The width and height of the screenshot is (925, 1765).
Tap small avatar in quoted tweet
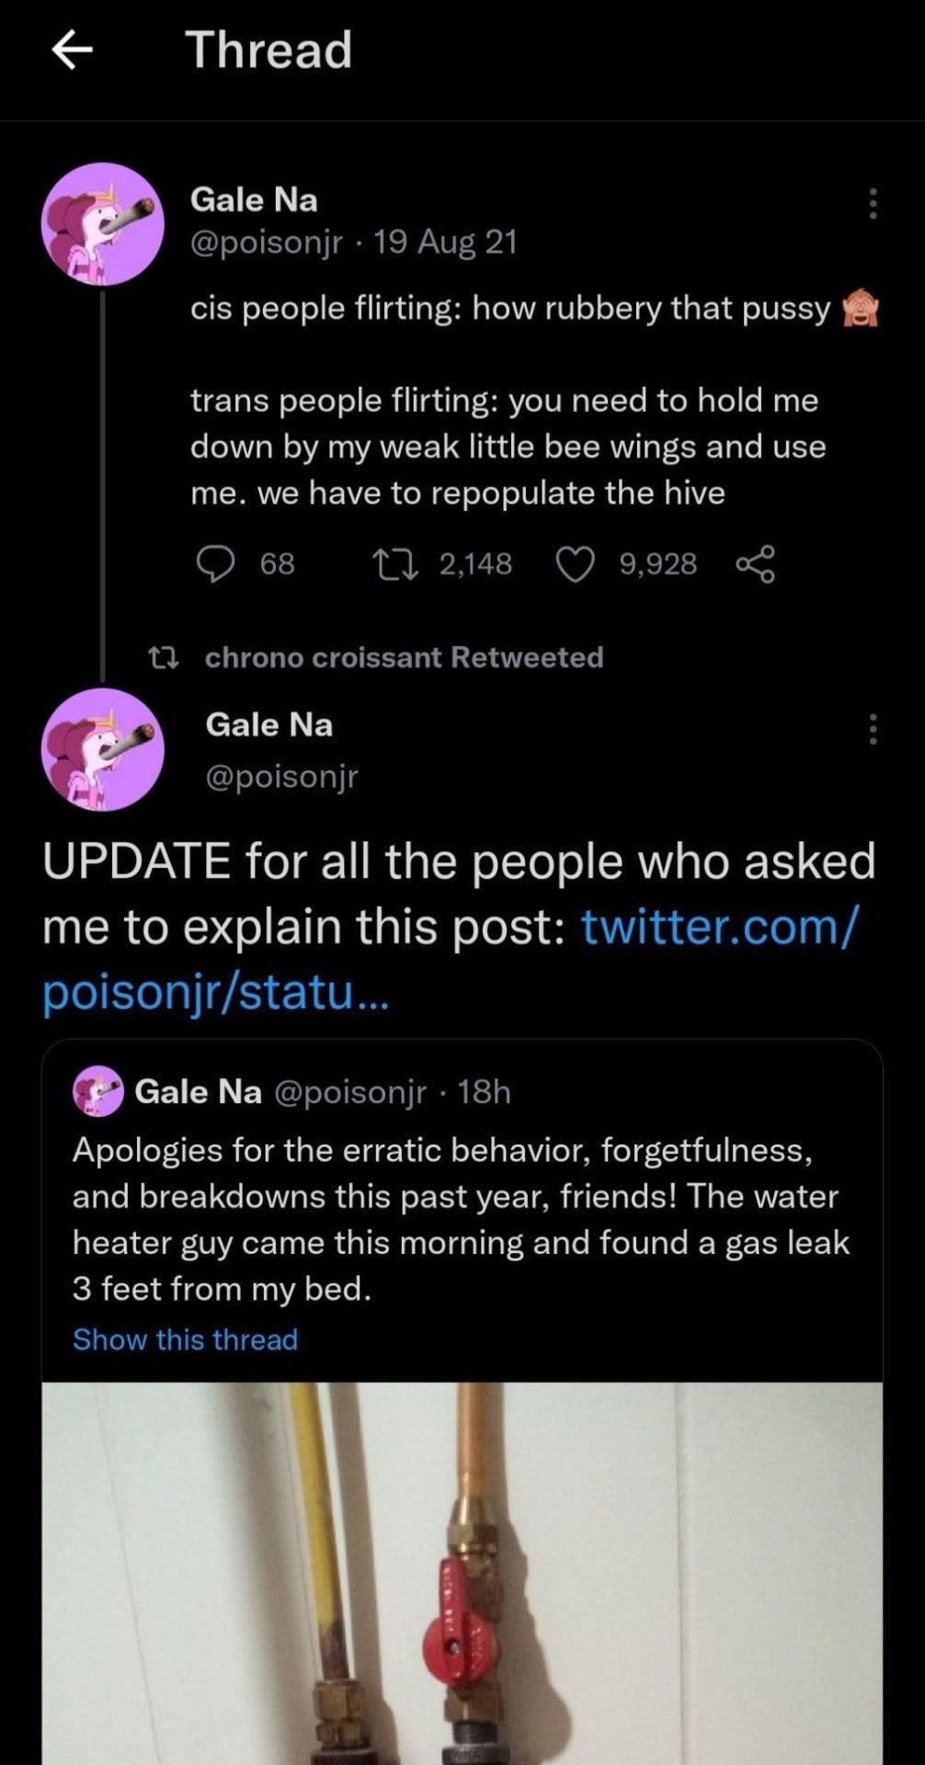click(x=98, y=1091)
